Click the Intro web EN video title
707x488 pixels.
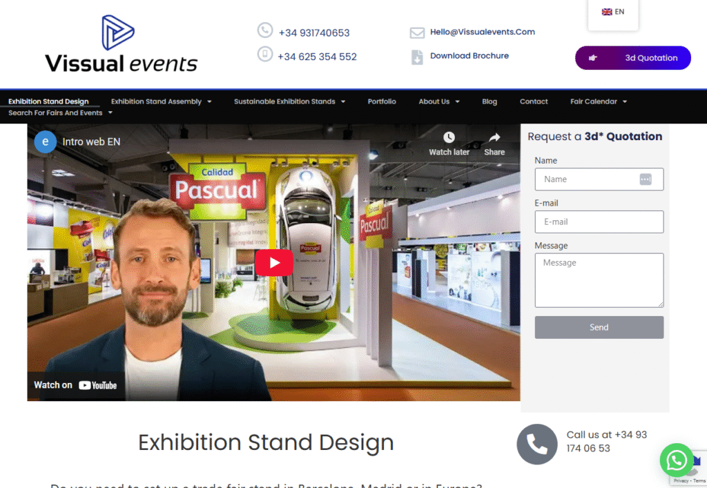(91, 142)
